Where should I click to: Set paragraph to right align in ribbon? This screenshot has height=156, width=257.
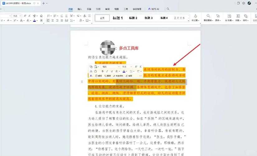57,20
